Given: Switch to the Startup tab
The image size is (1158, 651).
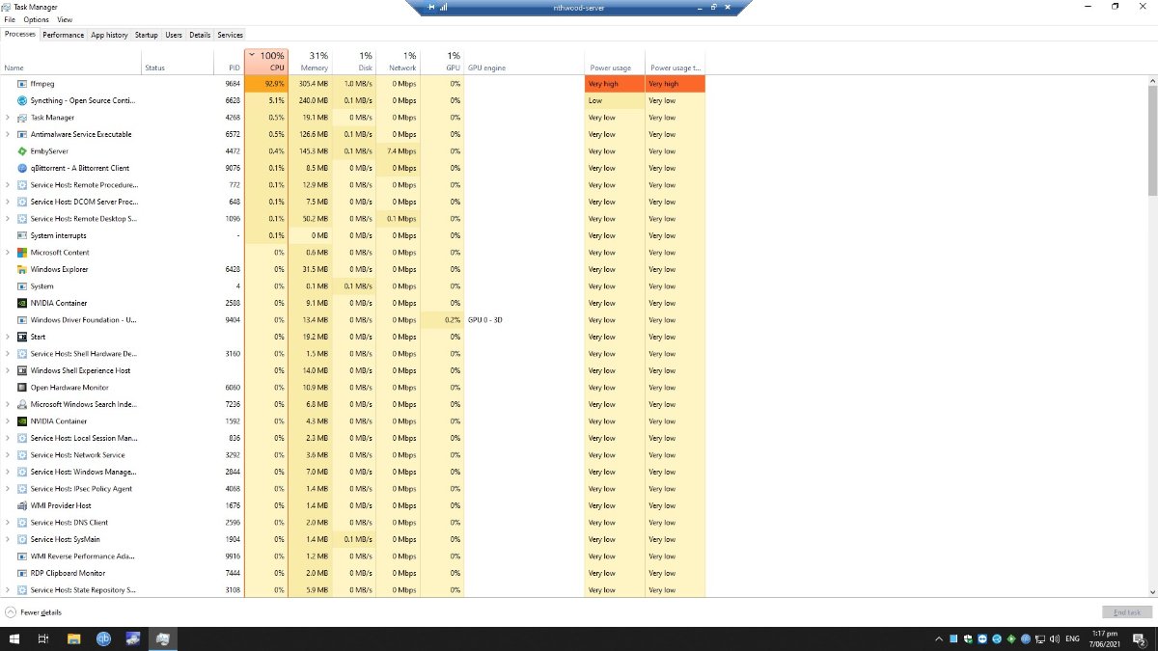Looking at the screenshot, I should point(146,35).
